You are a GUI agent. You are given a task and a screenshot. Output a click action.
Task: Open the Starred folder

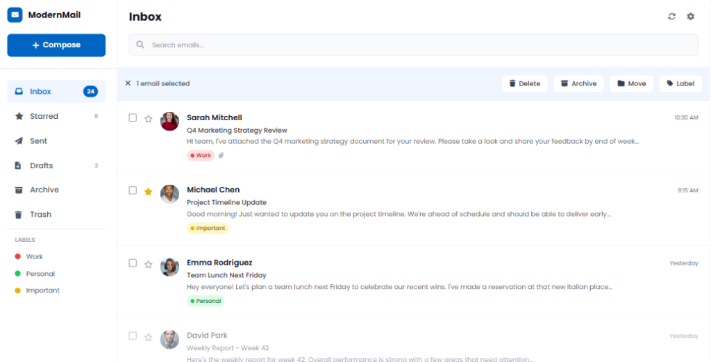[56, 116]
